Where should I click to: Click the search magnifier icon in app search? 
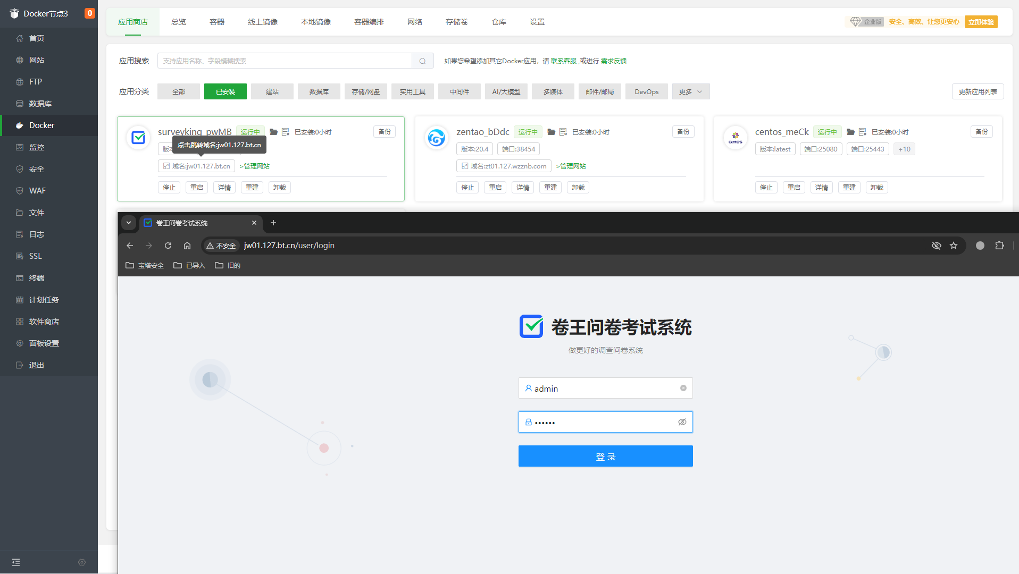pyautogui.click(x=423, y=61)
